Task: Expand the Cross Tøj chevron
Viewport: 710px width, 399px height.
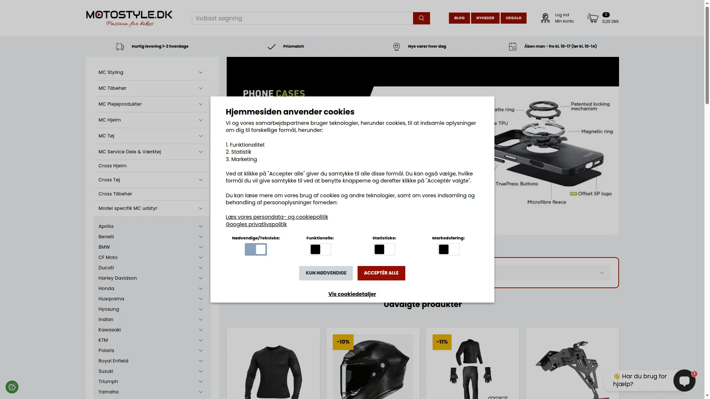Action: coord(201,180)
